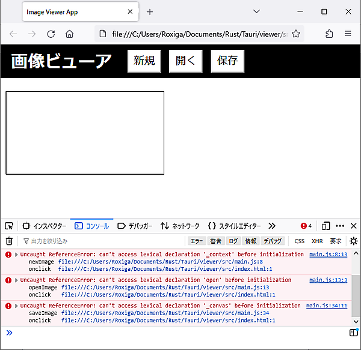
Task: Open the main.js:34:11 source link
Action: coord(326,306)
